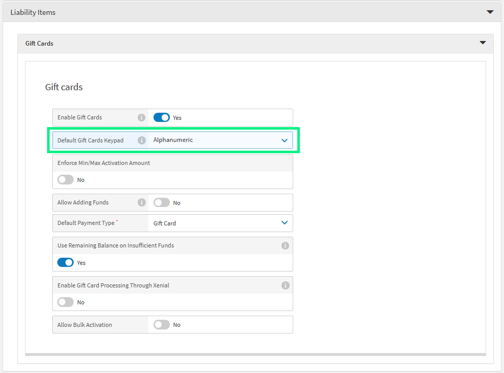The height and width of the screenshot is (373, 504).
Task: Click the Default Gift Cards Keypad info icon
Action: coord(142,140)
